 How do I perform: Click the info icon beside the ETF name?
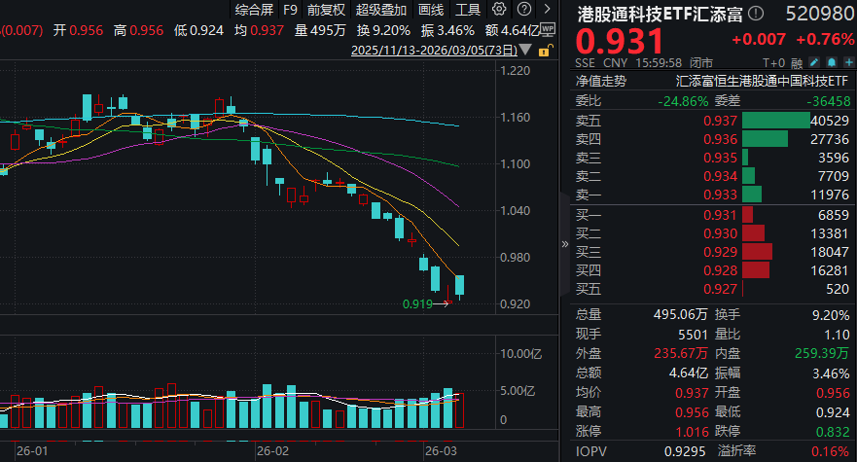click(x=758, y=14)
